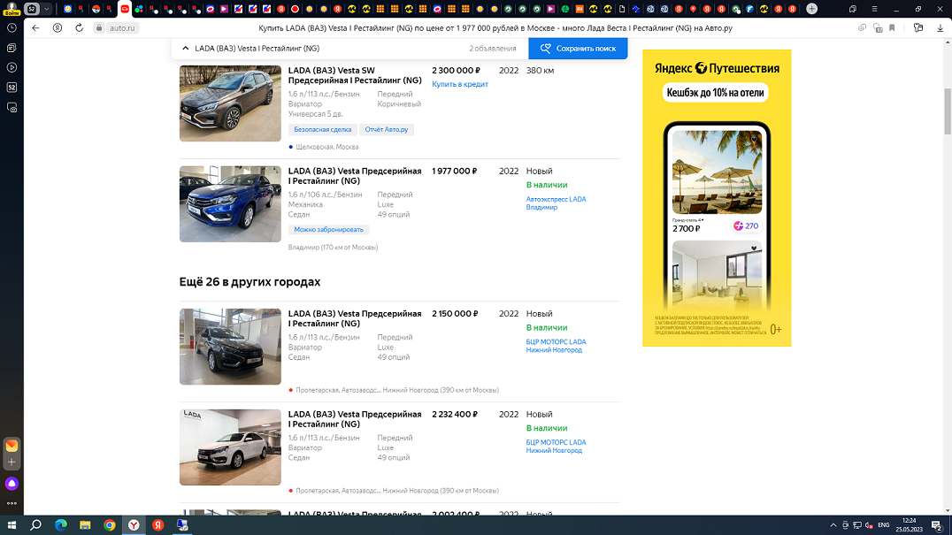The width and height of the screenshot is (952, 535).
Task: Open the sidebar tab counter showing 52
Action: click(x=12, y=88)
